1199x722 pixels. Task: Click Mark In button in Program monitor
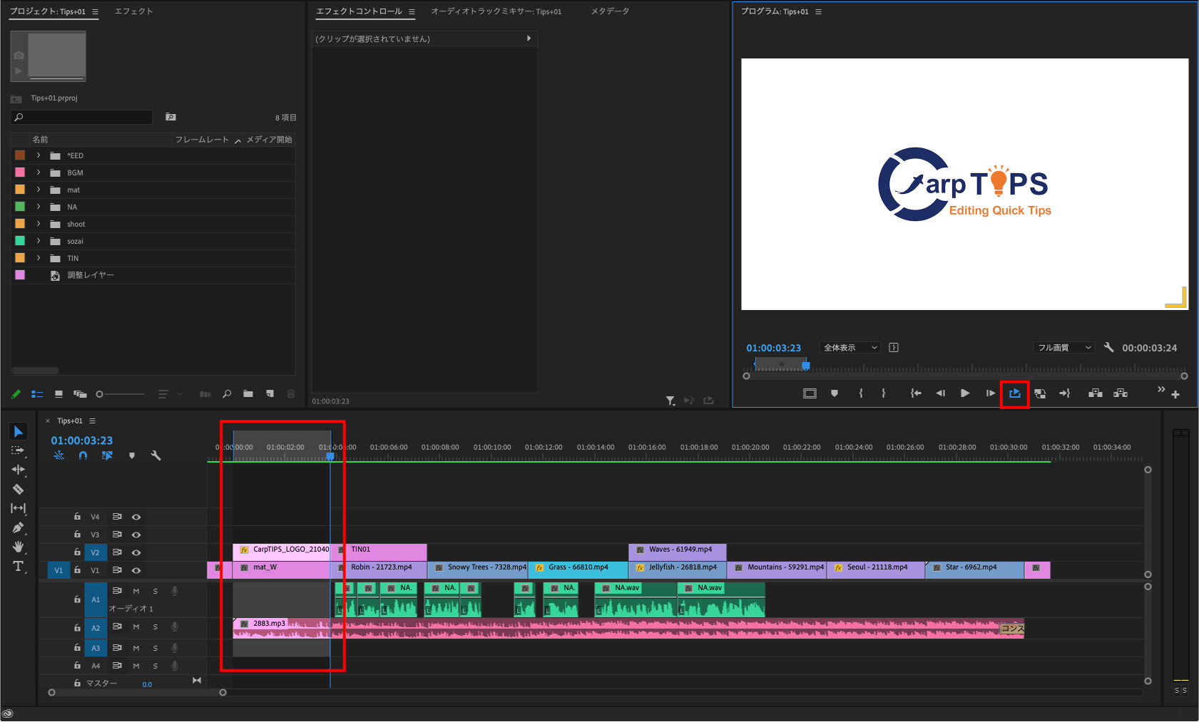[x=861, y=393]
